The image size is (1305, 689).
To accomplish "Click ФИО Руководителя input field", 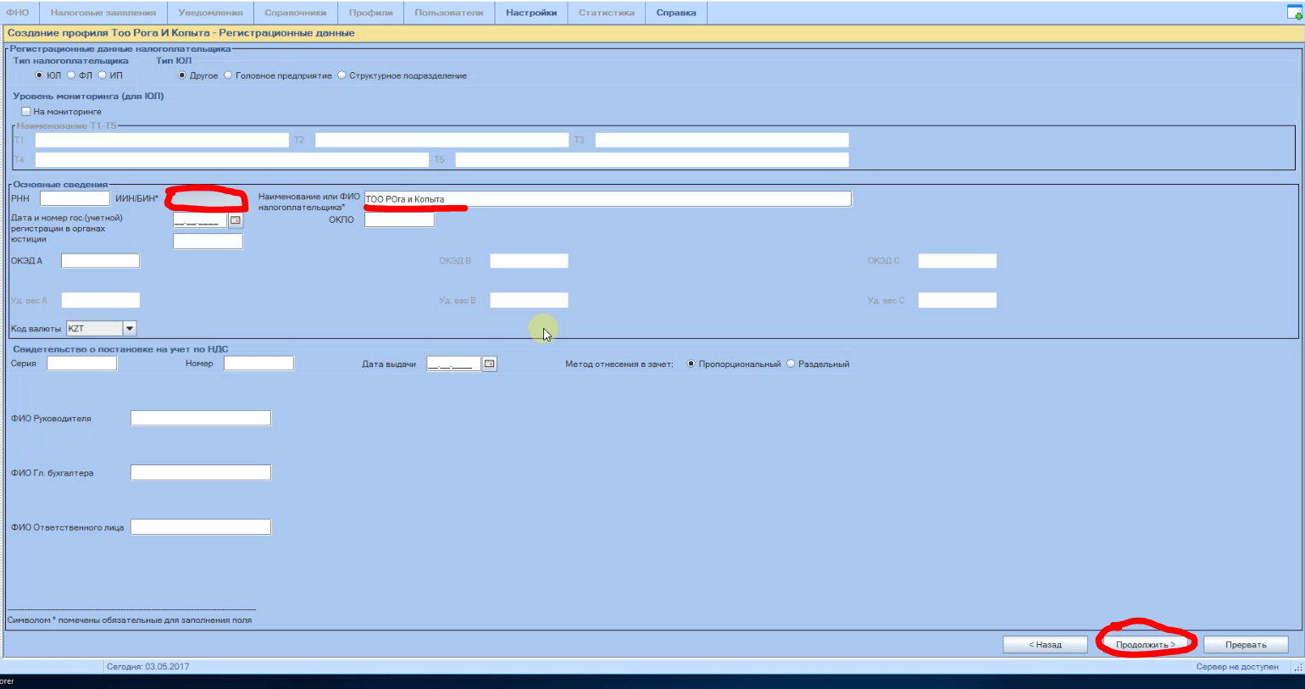I will click(x=201, y=418).
